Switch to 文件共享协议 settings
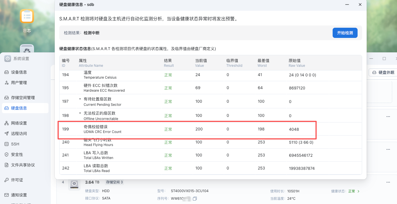397x204 pixels. pos(23,165)
